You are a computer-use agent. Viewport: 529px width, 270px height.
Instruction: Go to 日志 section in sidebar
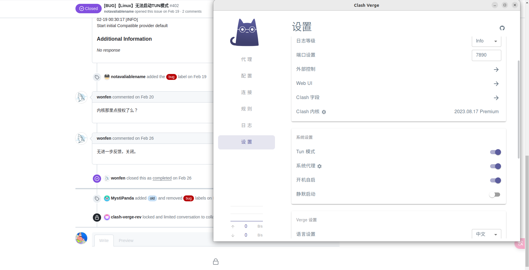246,126
